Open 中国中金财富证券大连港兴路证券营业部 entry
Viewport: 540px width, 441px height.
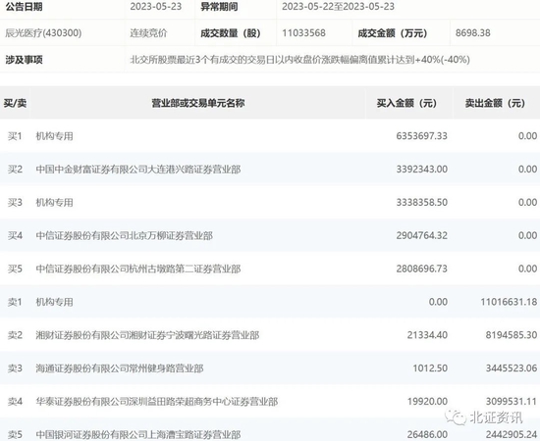tap(138, 170)
